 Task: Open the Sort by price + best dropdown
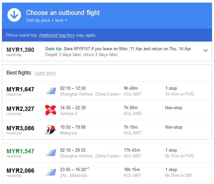[47, 20]
